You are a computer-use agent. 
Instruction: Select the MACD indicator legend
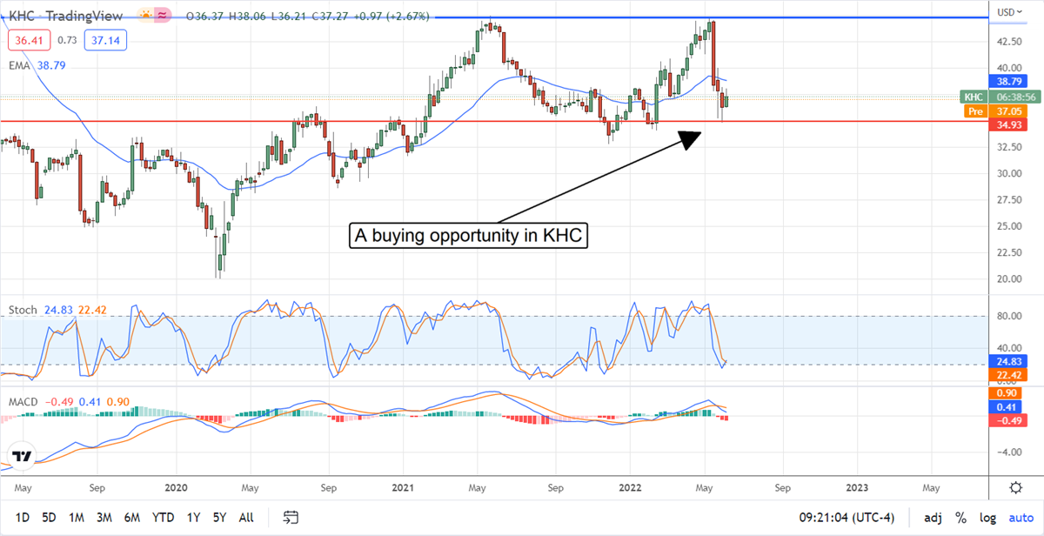point(23,402)
